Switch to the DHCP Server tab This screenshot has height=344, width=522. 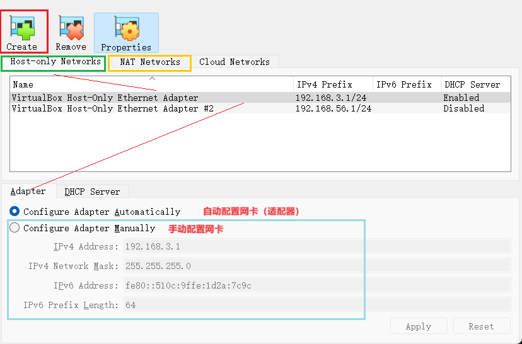click(x=92, y=192)
